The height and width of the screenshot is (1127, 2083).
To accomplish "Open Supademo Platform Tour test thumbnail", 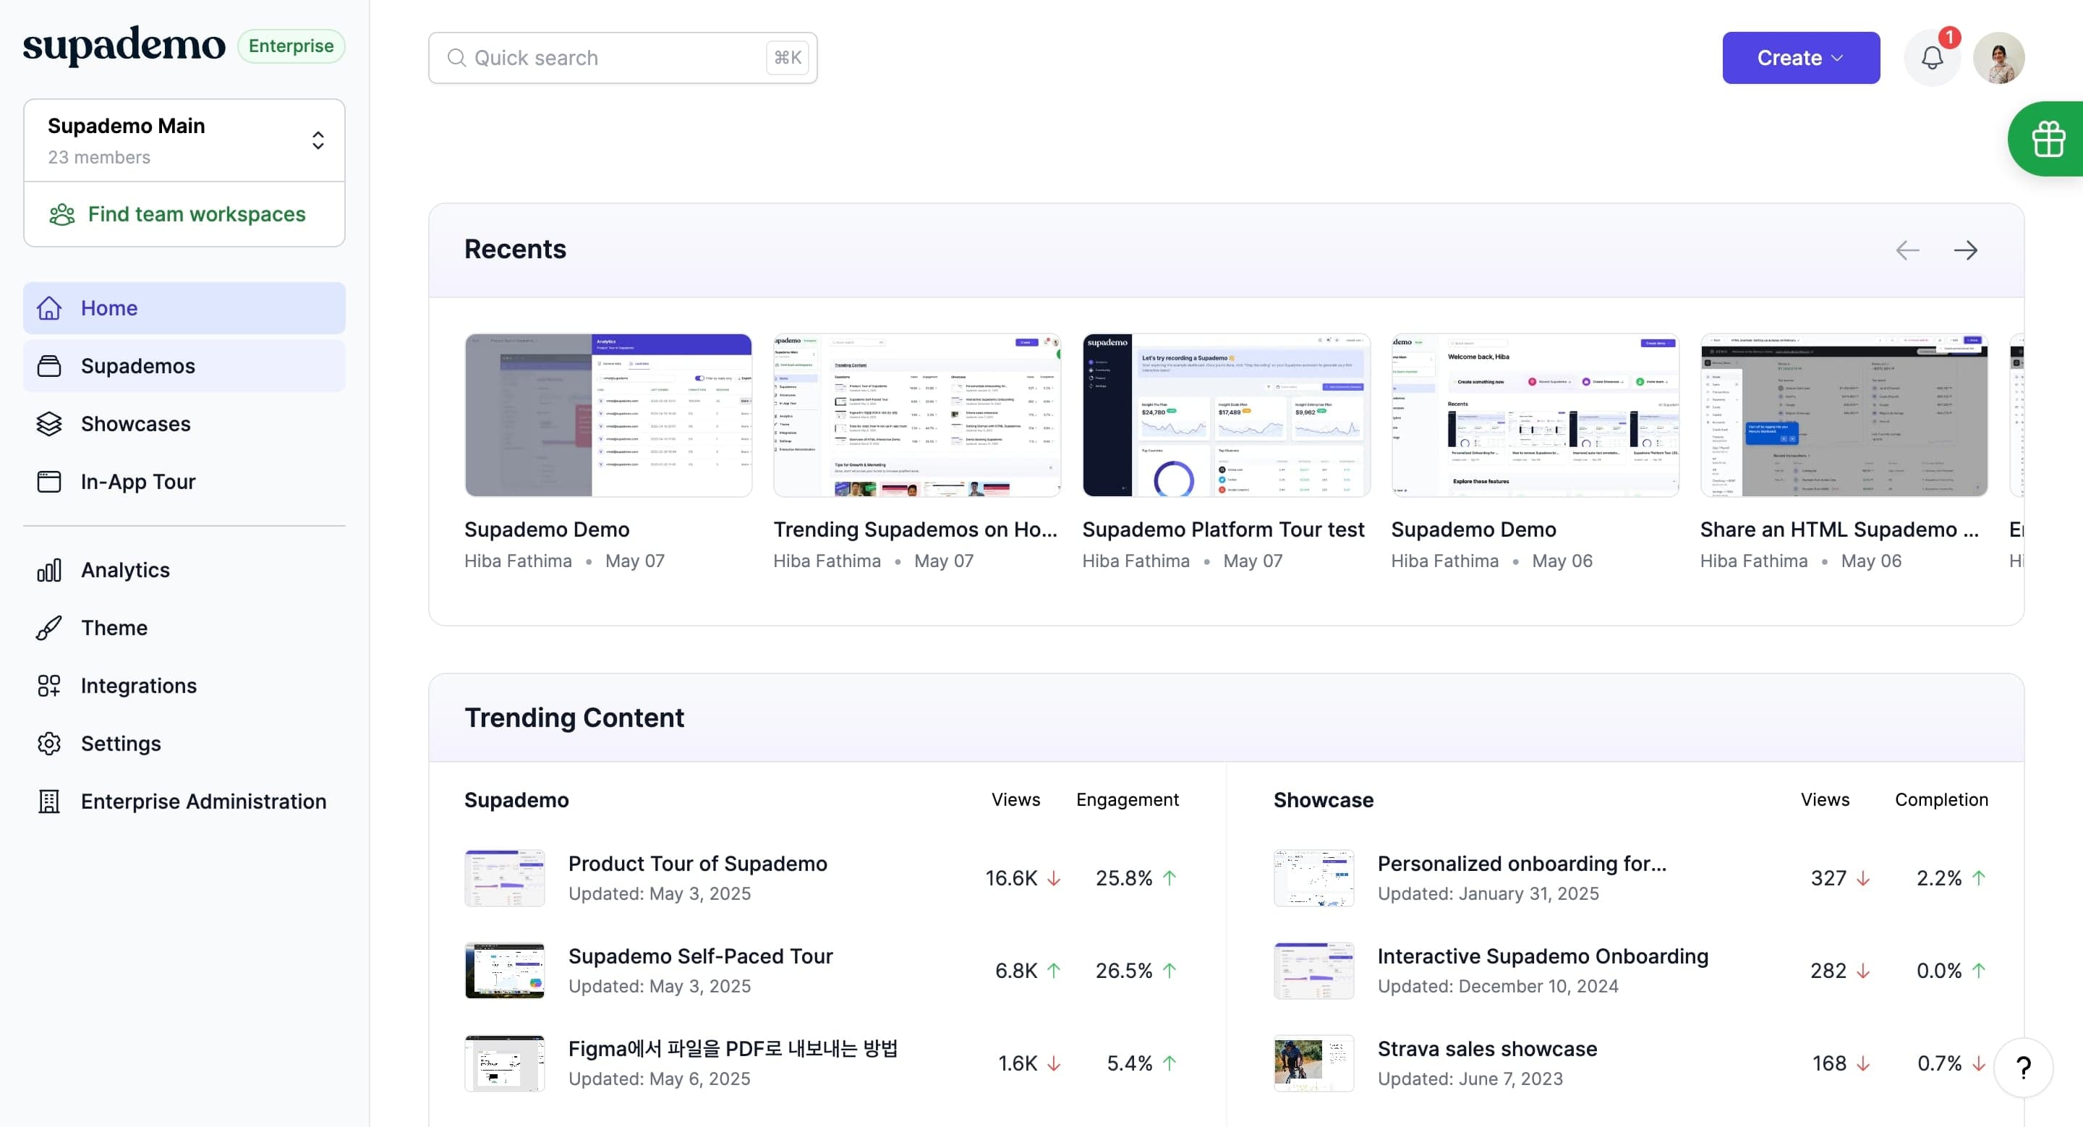I will (1226, 414).
